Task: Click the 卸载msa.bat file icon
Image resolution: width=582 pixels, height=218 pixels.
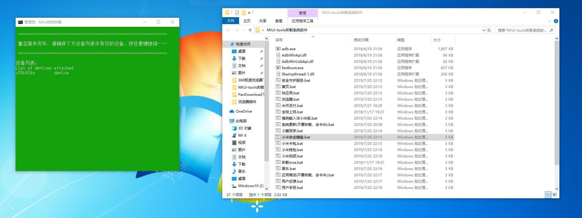Action: (278, 163)
